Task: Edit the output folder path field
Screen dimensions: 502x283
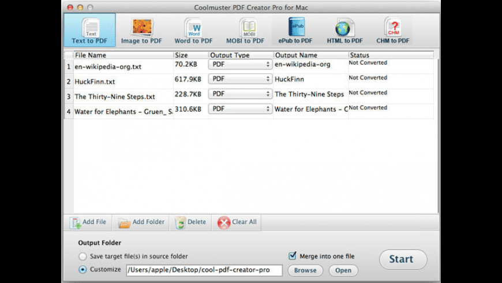Action: [x=204, y=270]
